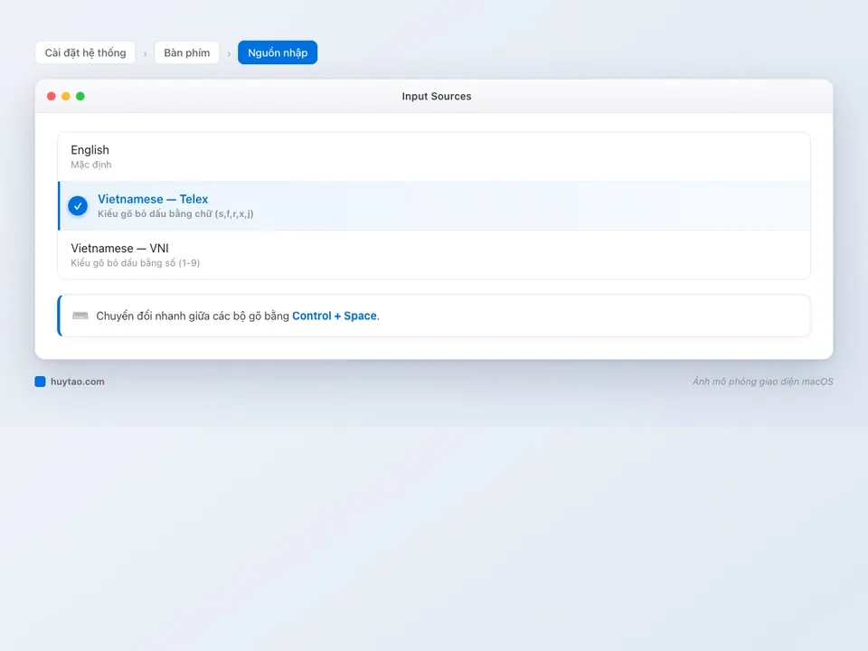The image size is (868, 651).
Task: Select the Vietnamese — Telex input source
Action: click(x=434, y=205)
